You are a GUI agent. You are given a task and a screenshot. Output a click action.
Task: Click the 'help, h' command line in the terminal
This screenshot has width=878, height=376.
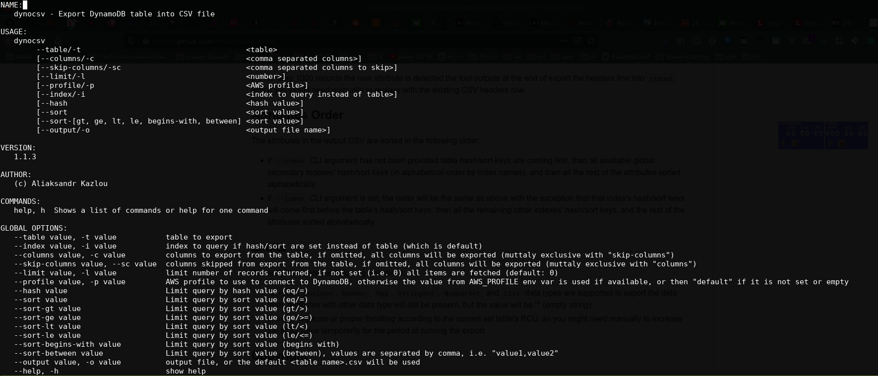pos(141,210)
